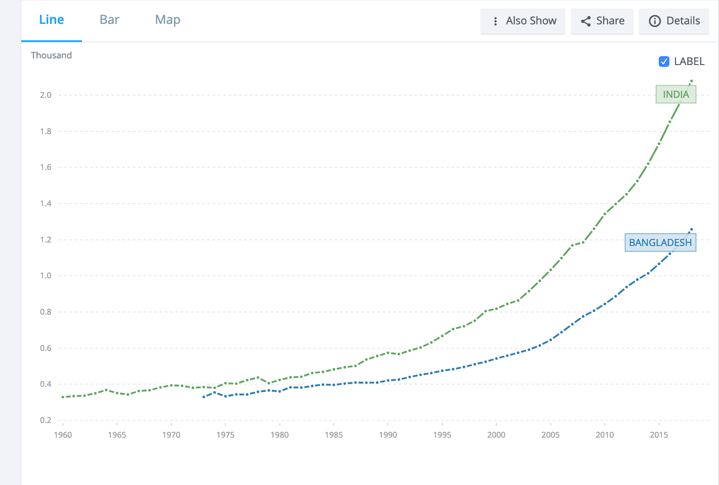Click the 1985 x-axis year label
The image size is (719, 485).
click(x=334, y=435)
